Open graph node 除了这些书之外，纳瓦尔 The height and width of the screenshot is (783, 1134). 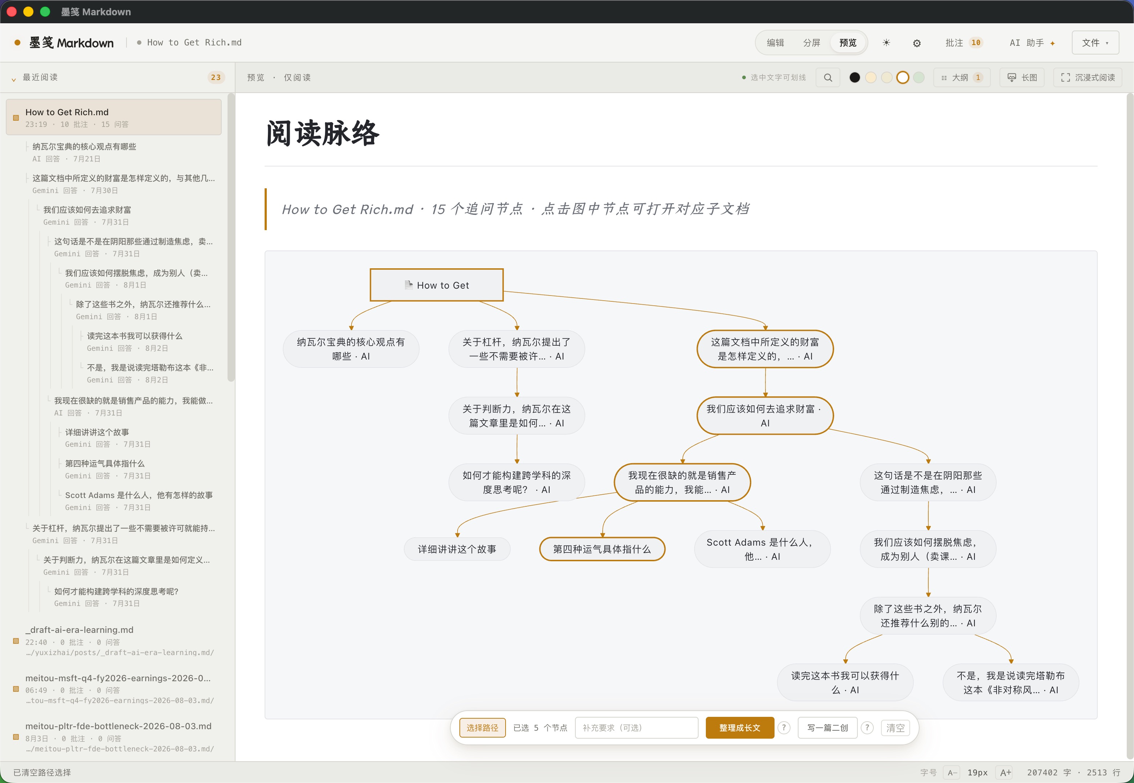point(928,616)
